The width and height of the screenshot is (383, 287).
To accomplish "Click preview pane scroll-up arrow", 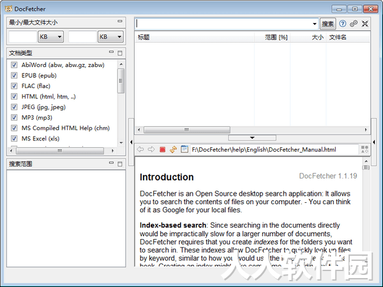I will (366, 161).
